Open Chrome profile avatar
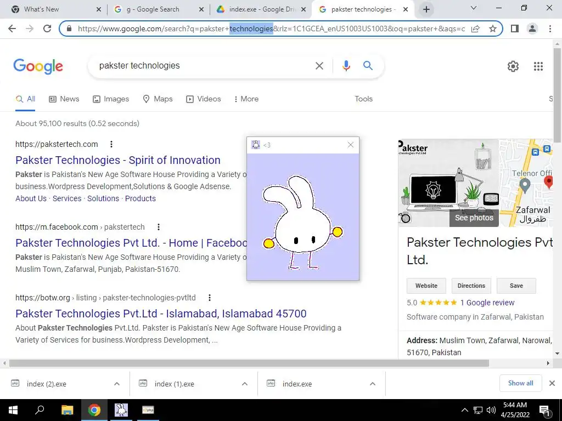 coord(532,29)
